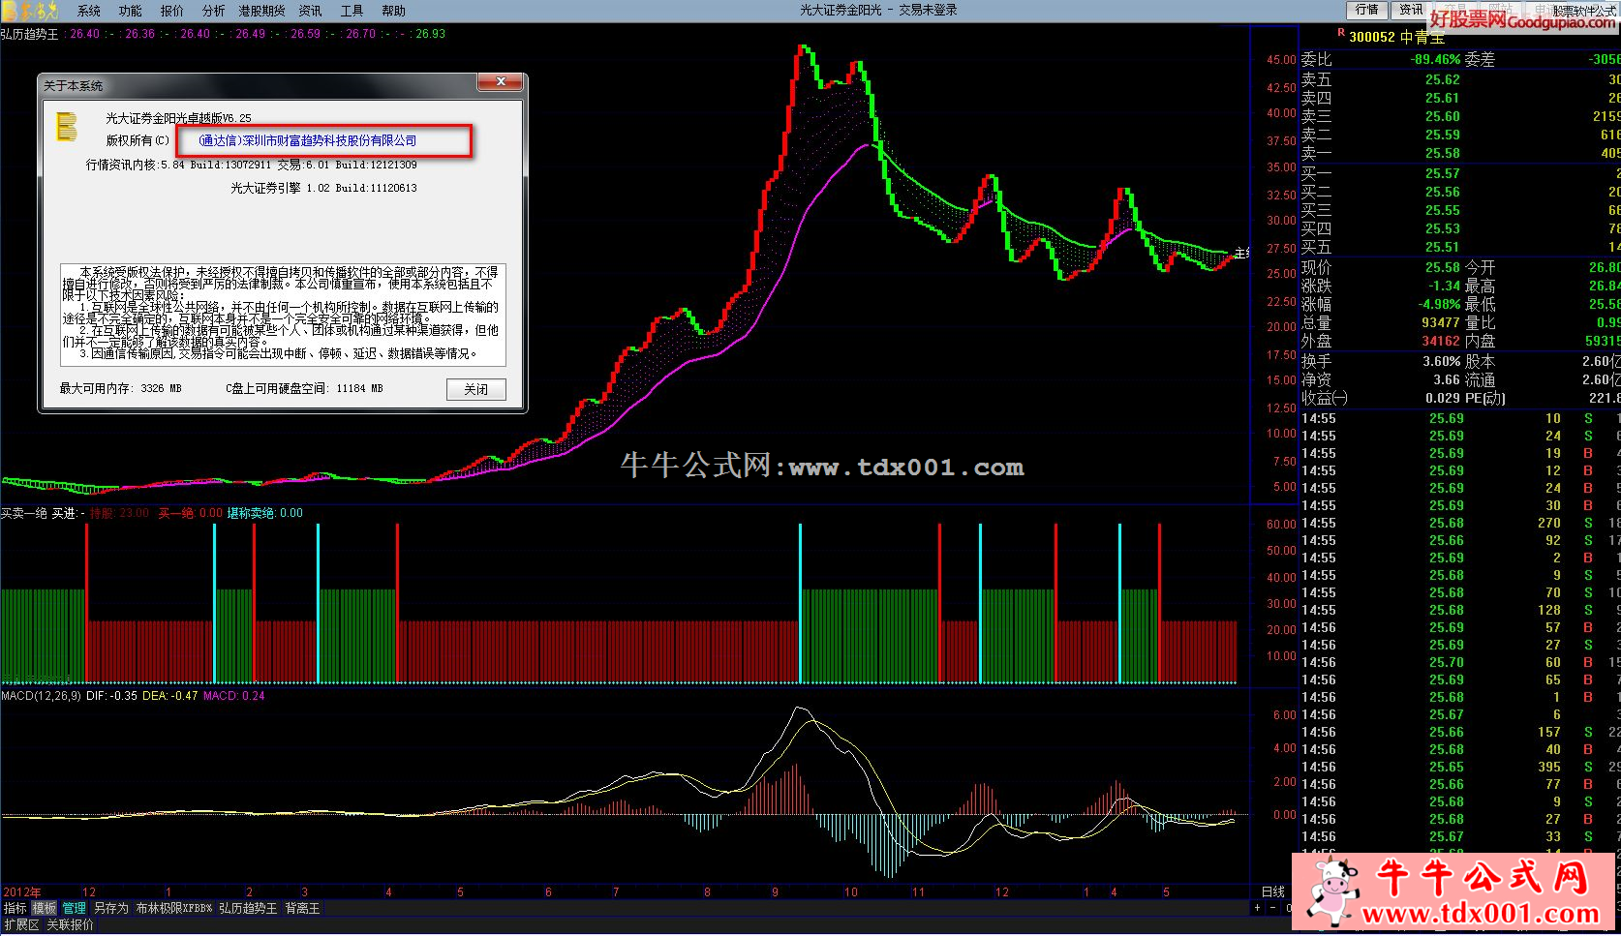Click the minus zoom icon under the chart

(1272, 908)
